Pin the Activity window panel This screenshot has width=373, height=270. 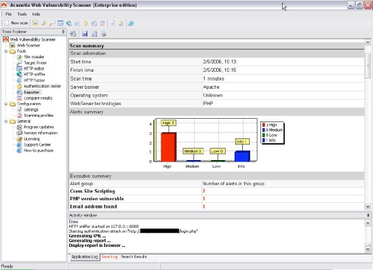pos(368,215)
